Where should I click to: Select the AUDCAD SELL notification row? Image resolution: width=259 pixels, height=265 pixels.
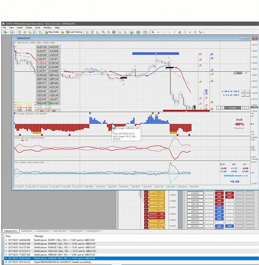(131, 251)
